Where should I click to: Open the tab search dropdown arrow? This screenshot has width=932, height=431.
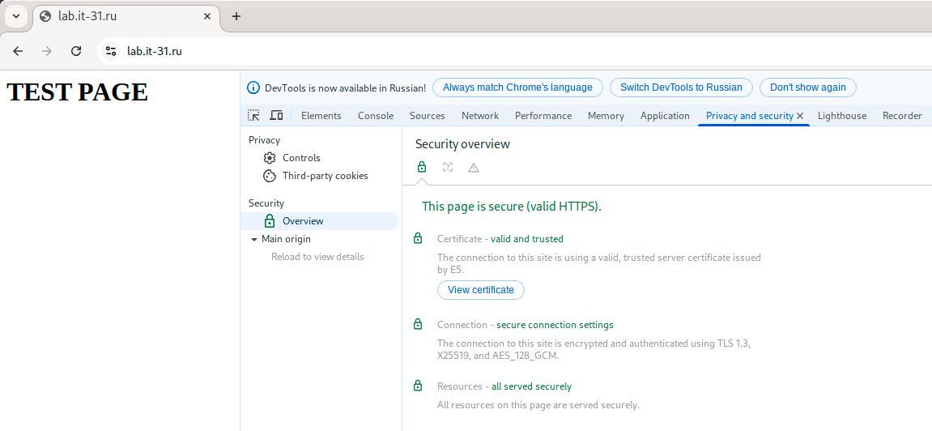(x=15, y=16)
